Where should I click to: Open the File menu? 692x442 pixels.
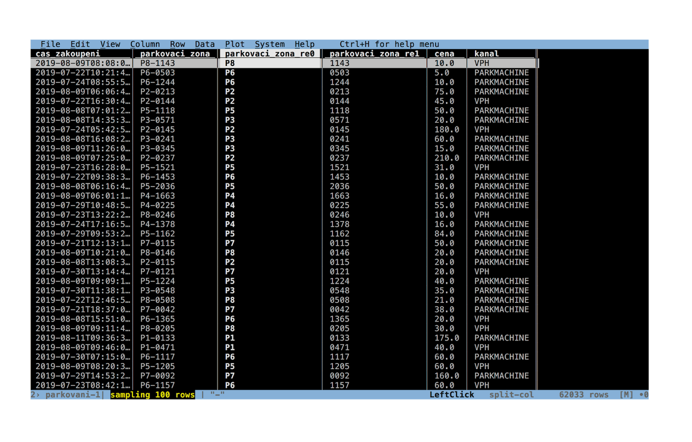pos(50,44)
